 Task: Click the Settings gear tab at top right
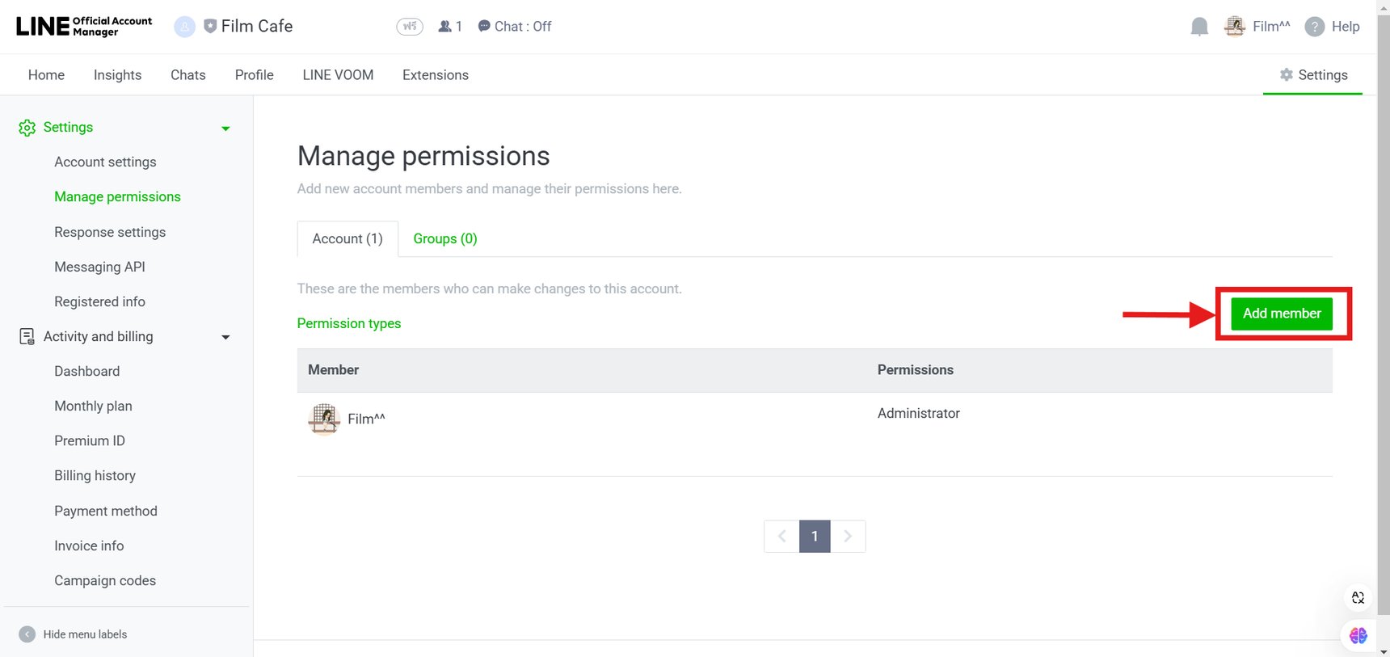(1313, 75)
